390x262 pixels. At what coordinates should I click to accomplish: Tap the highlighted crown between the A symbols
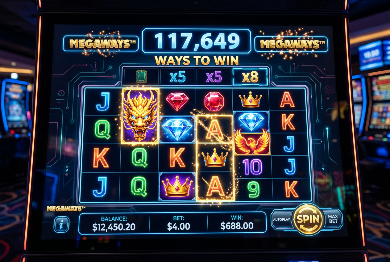215,158
